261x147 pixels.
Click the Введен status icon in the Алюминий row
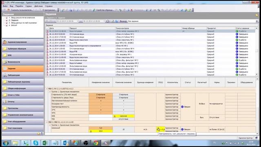tap(182, 129)
